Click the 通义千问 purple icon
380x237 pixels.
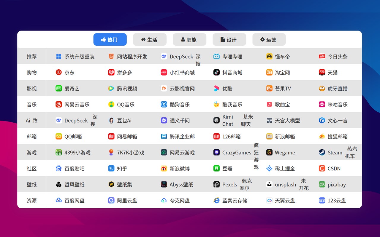164,120
